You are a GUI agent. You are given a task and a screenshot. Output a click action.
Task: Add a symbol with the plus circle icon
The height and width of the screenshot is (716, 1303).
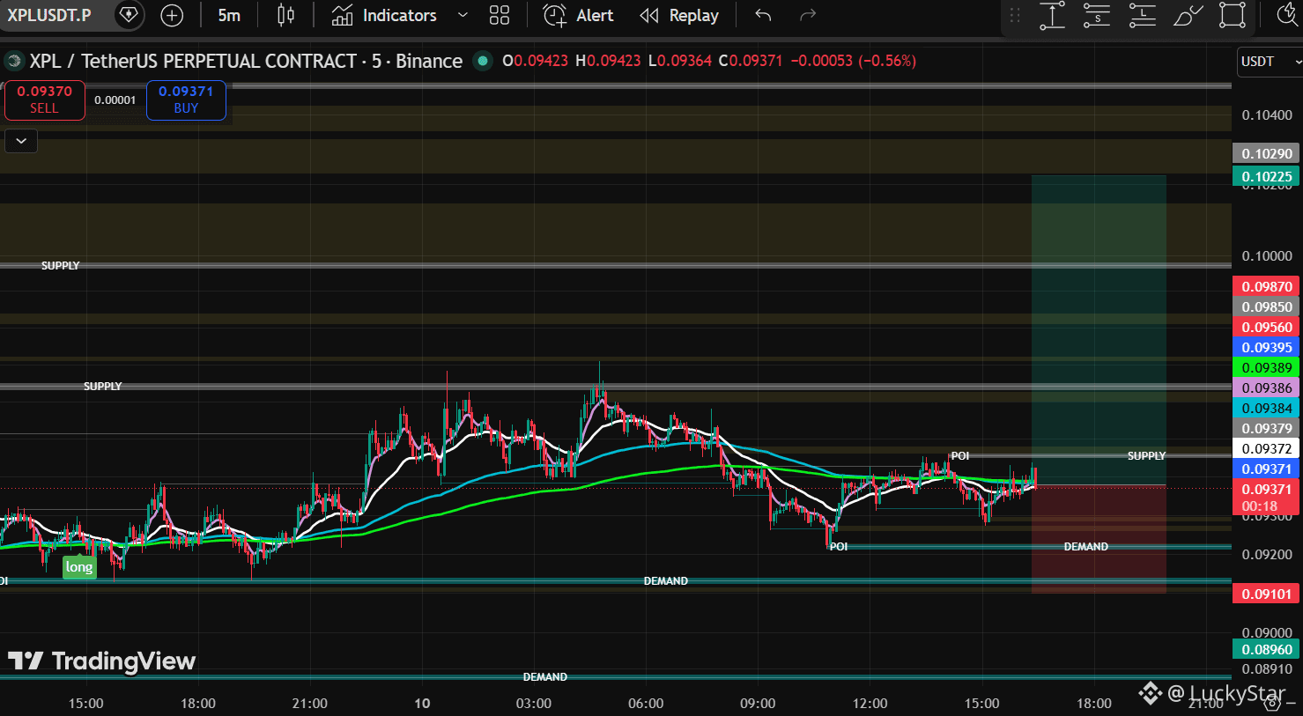(172, 15)
